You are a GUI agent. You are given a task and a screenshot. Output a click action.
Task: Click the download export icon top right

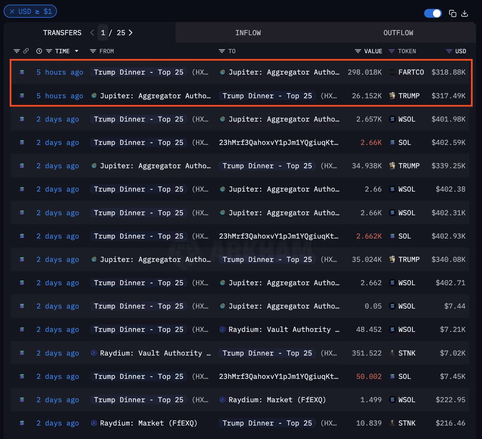pyautogui.click(x=465, y=13)
